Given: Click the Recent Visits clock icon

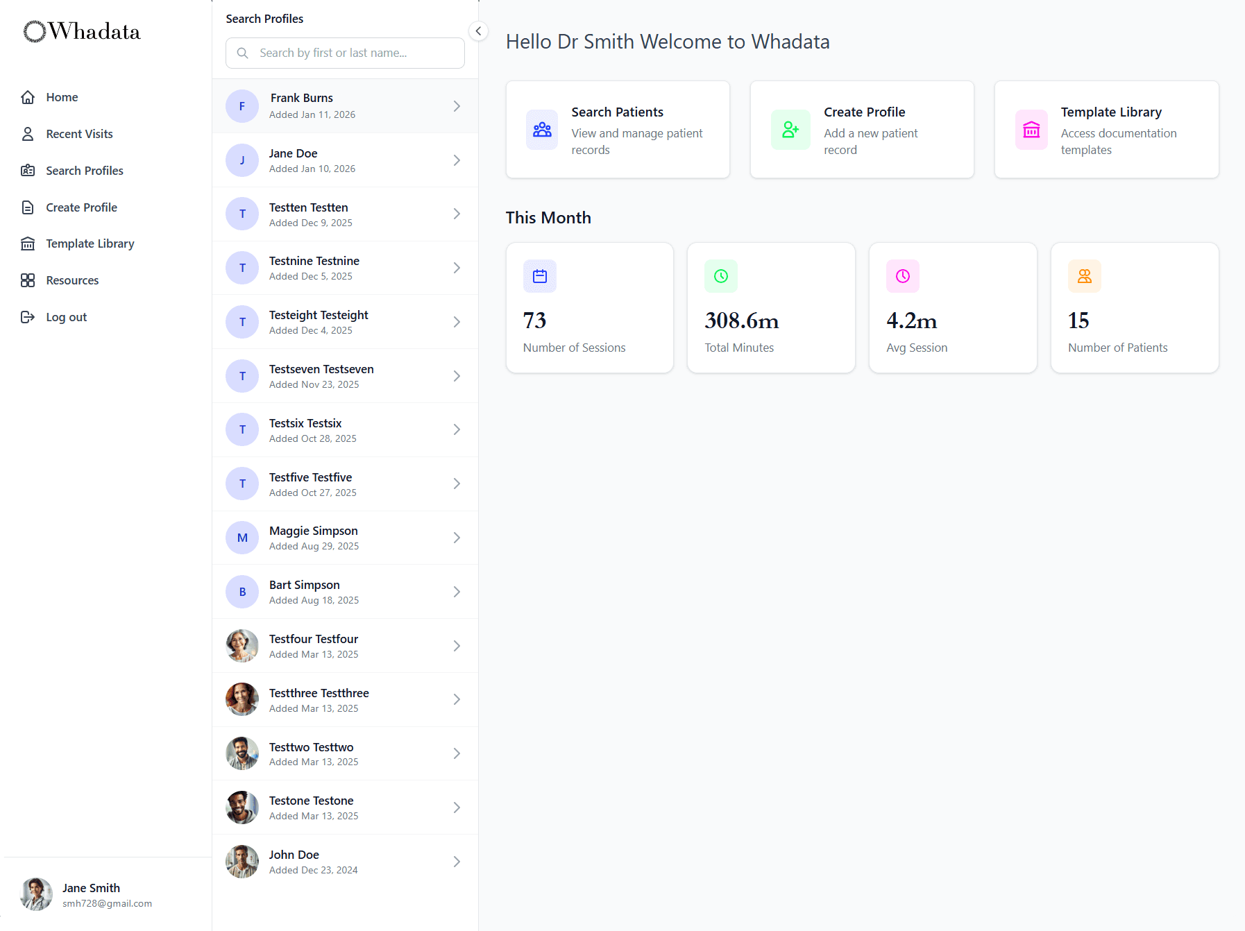Looking at the screenshot, I should [28, 133].
